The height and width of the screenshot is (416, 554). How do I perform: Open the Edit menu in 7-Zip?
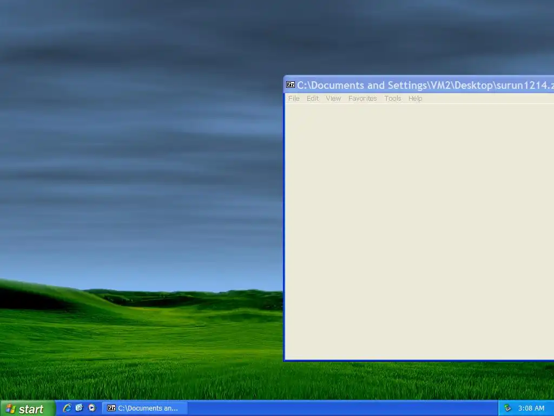(312, 99)
